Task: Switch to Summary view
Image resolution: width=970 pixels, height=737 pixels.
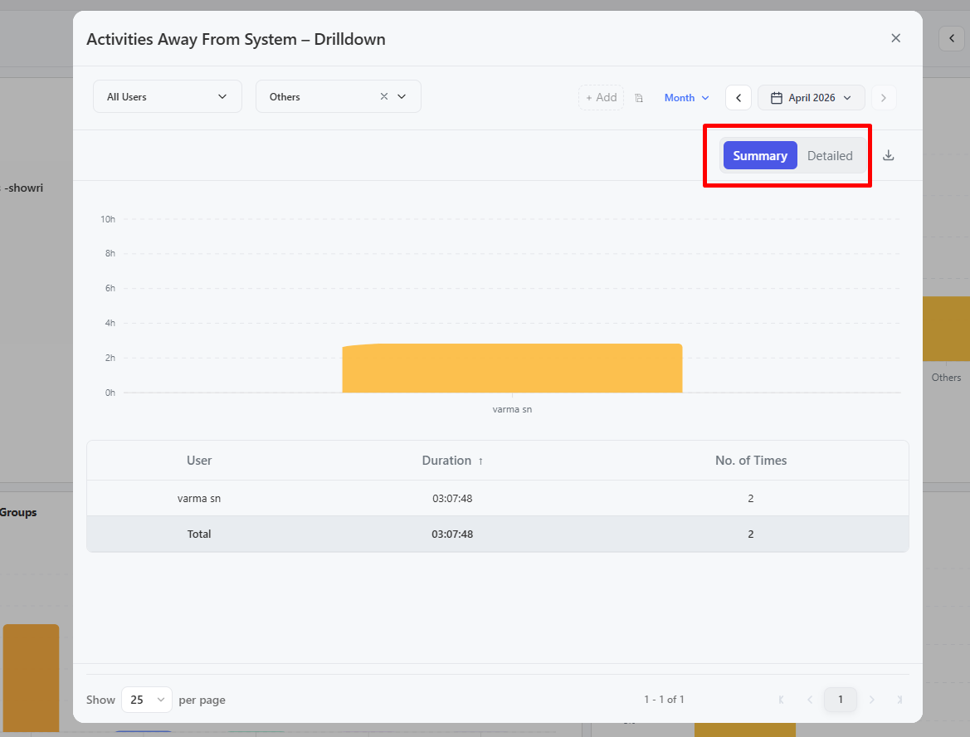Action: point(760,156)
